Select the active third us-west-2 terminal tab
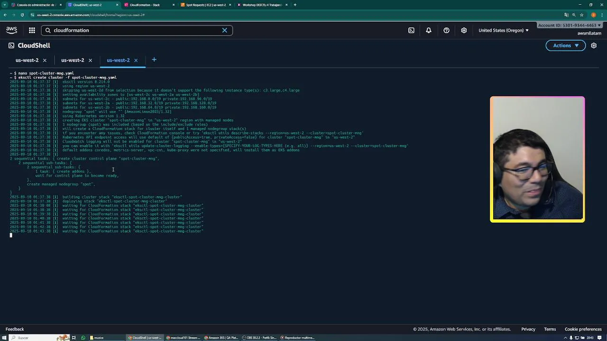 (118, 60)
